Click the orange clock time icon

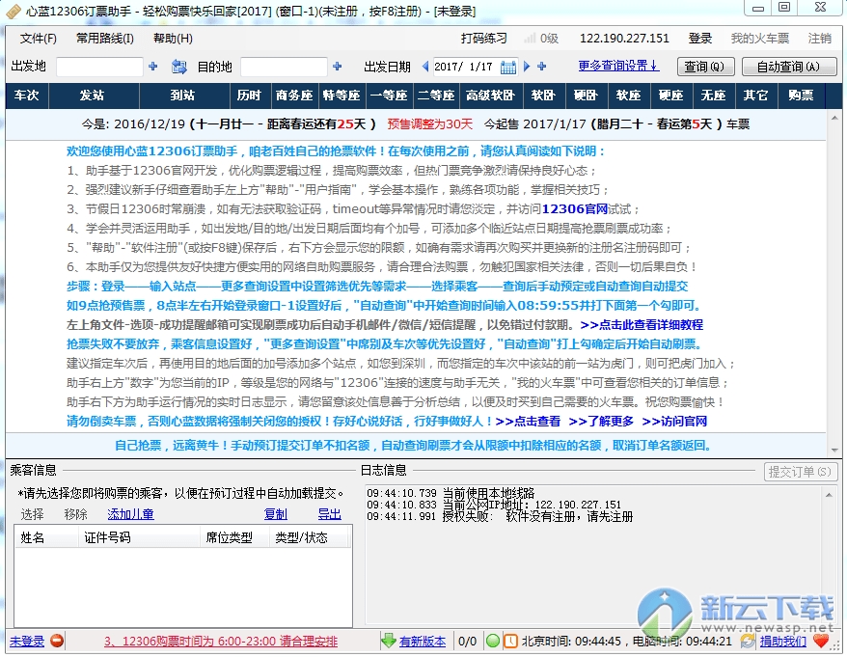pos(510,641)
